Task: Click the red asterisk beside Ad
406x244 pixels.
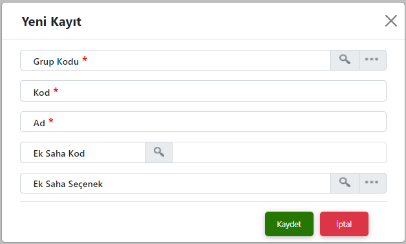Action: click(x=51, y=120)
